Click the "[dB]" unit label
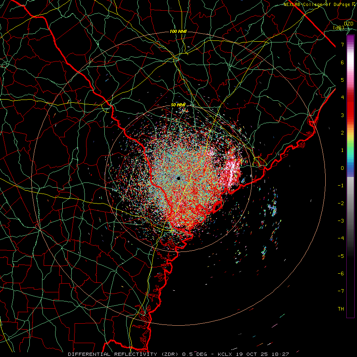The width and height of the screenshot is (357, 357). pos(339,28)
